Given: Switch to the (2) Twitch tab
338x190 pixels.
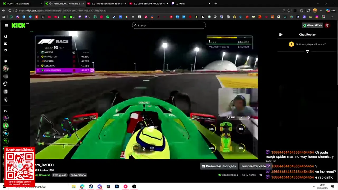Looking at the screenshot, I should click(190, 4).
